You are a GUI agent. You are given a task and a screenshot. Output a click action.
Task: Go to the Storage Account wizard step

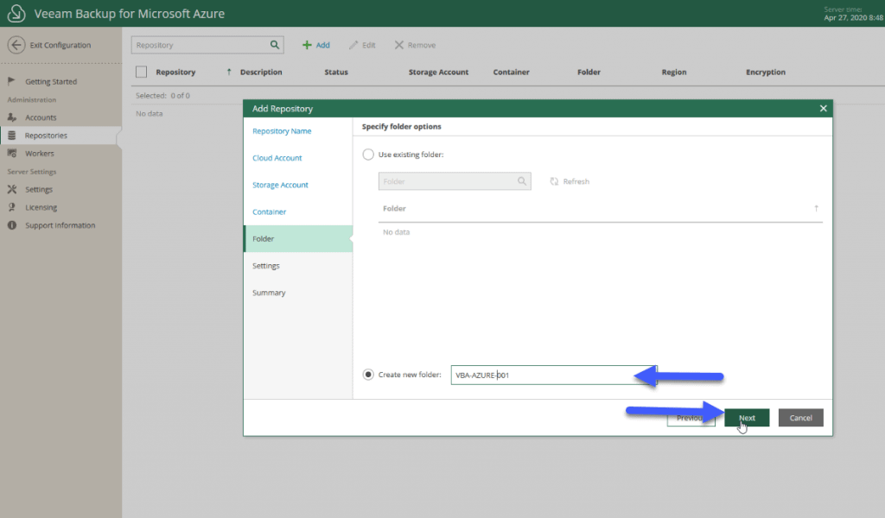pos(280,185)
